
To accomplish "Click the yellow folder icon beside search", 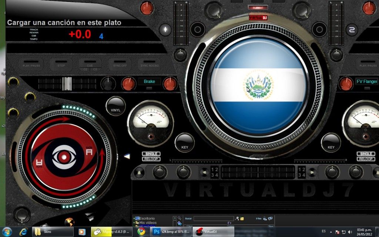I will click(242, 218).
